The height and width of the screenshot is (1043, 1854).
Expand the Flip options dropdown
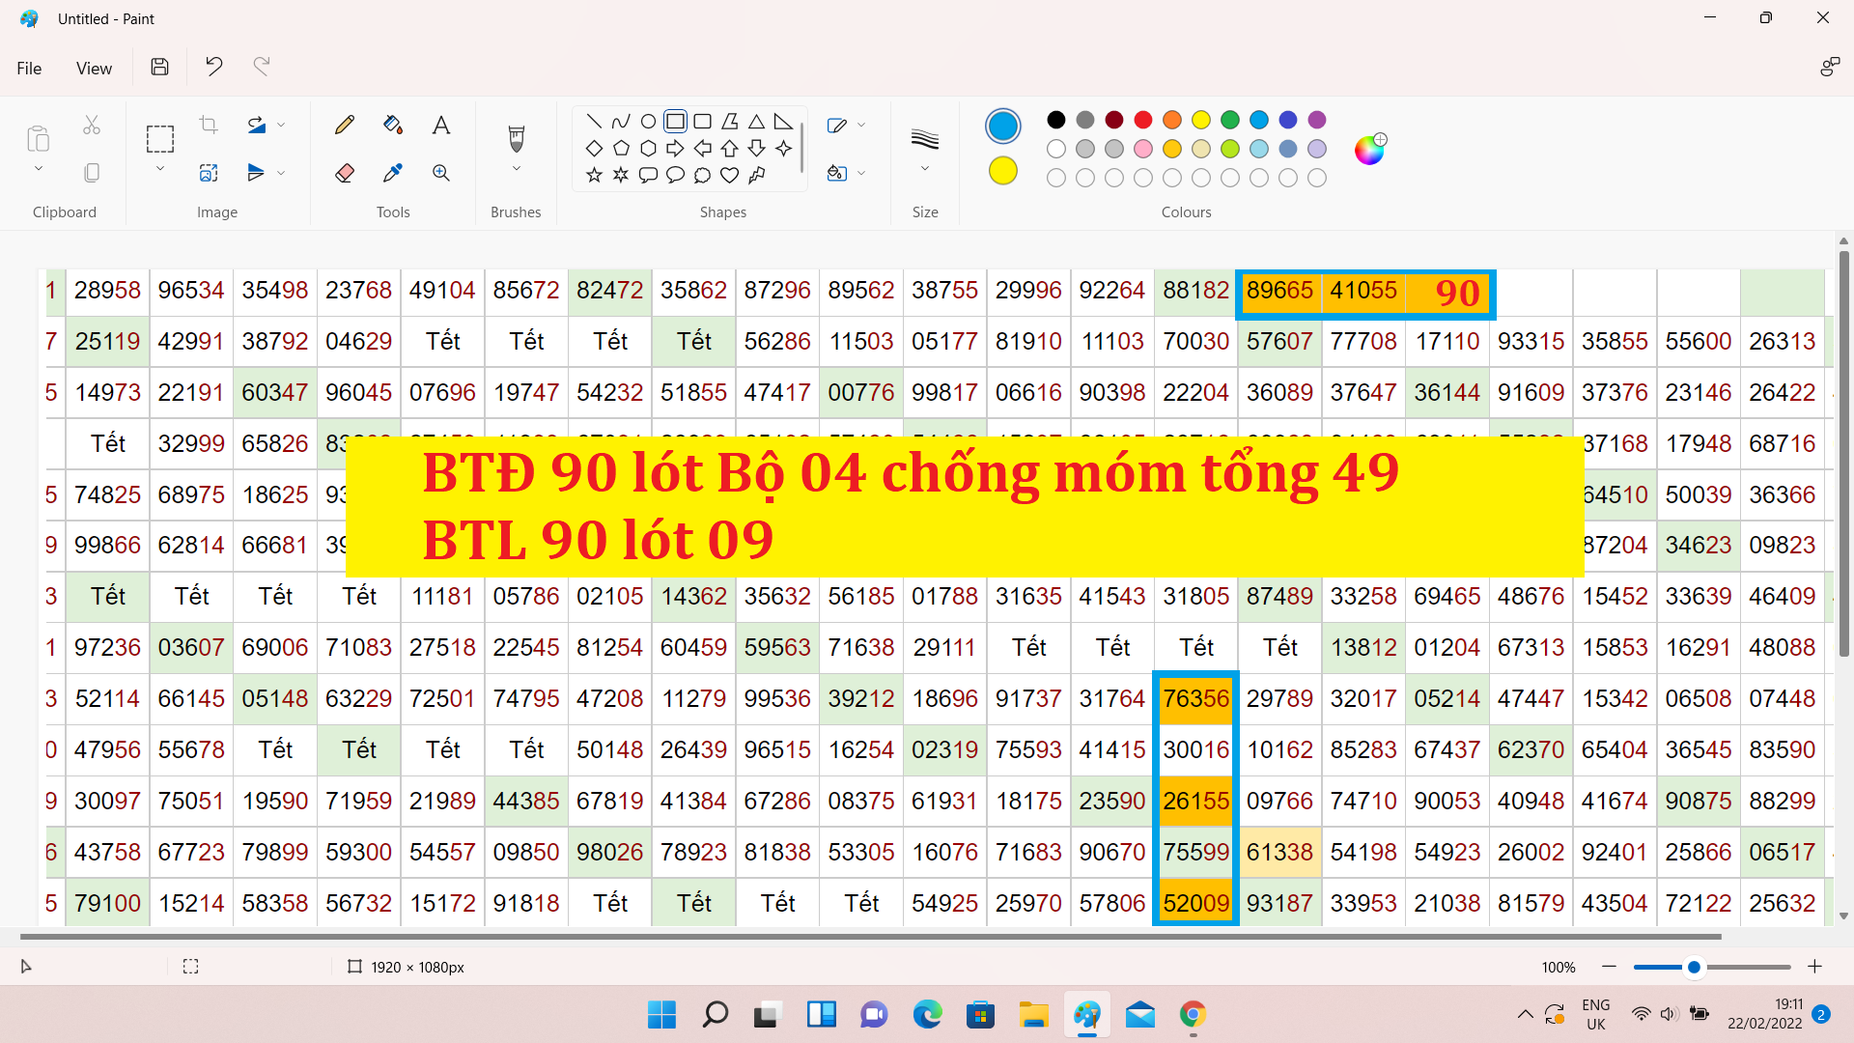pos(281,173)
